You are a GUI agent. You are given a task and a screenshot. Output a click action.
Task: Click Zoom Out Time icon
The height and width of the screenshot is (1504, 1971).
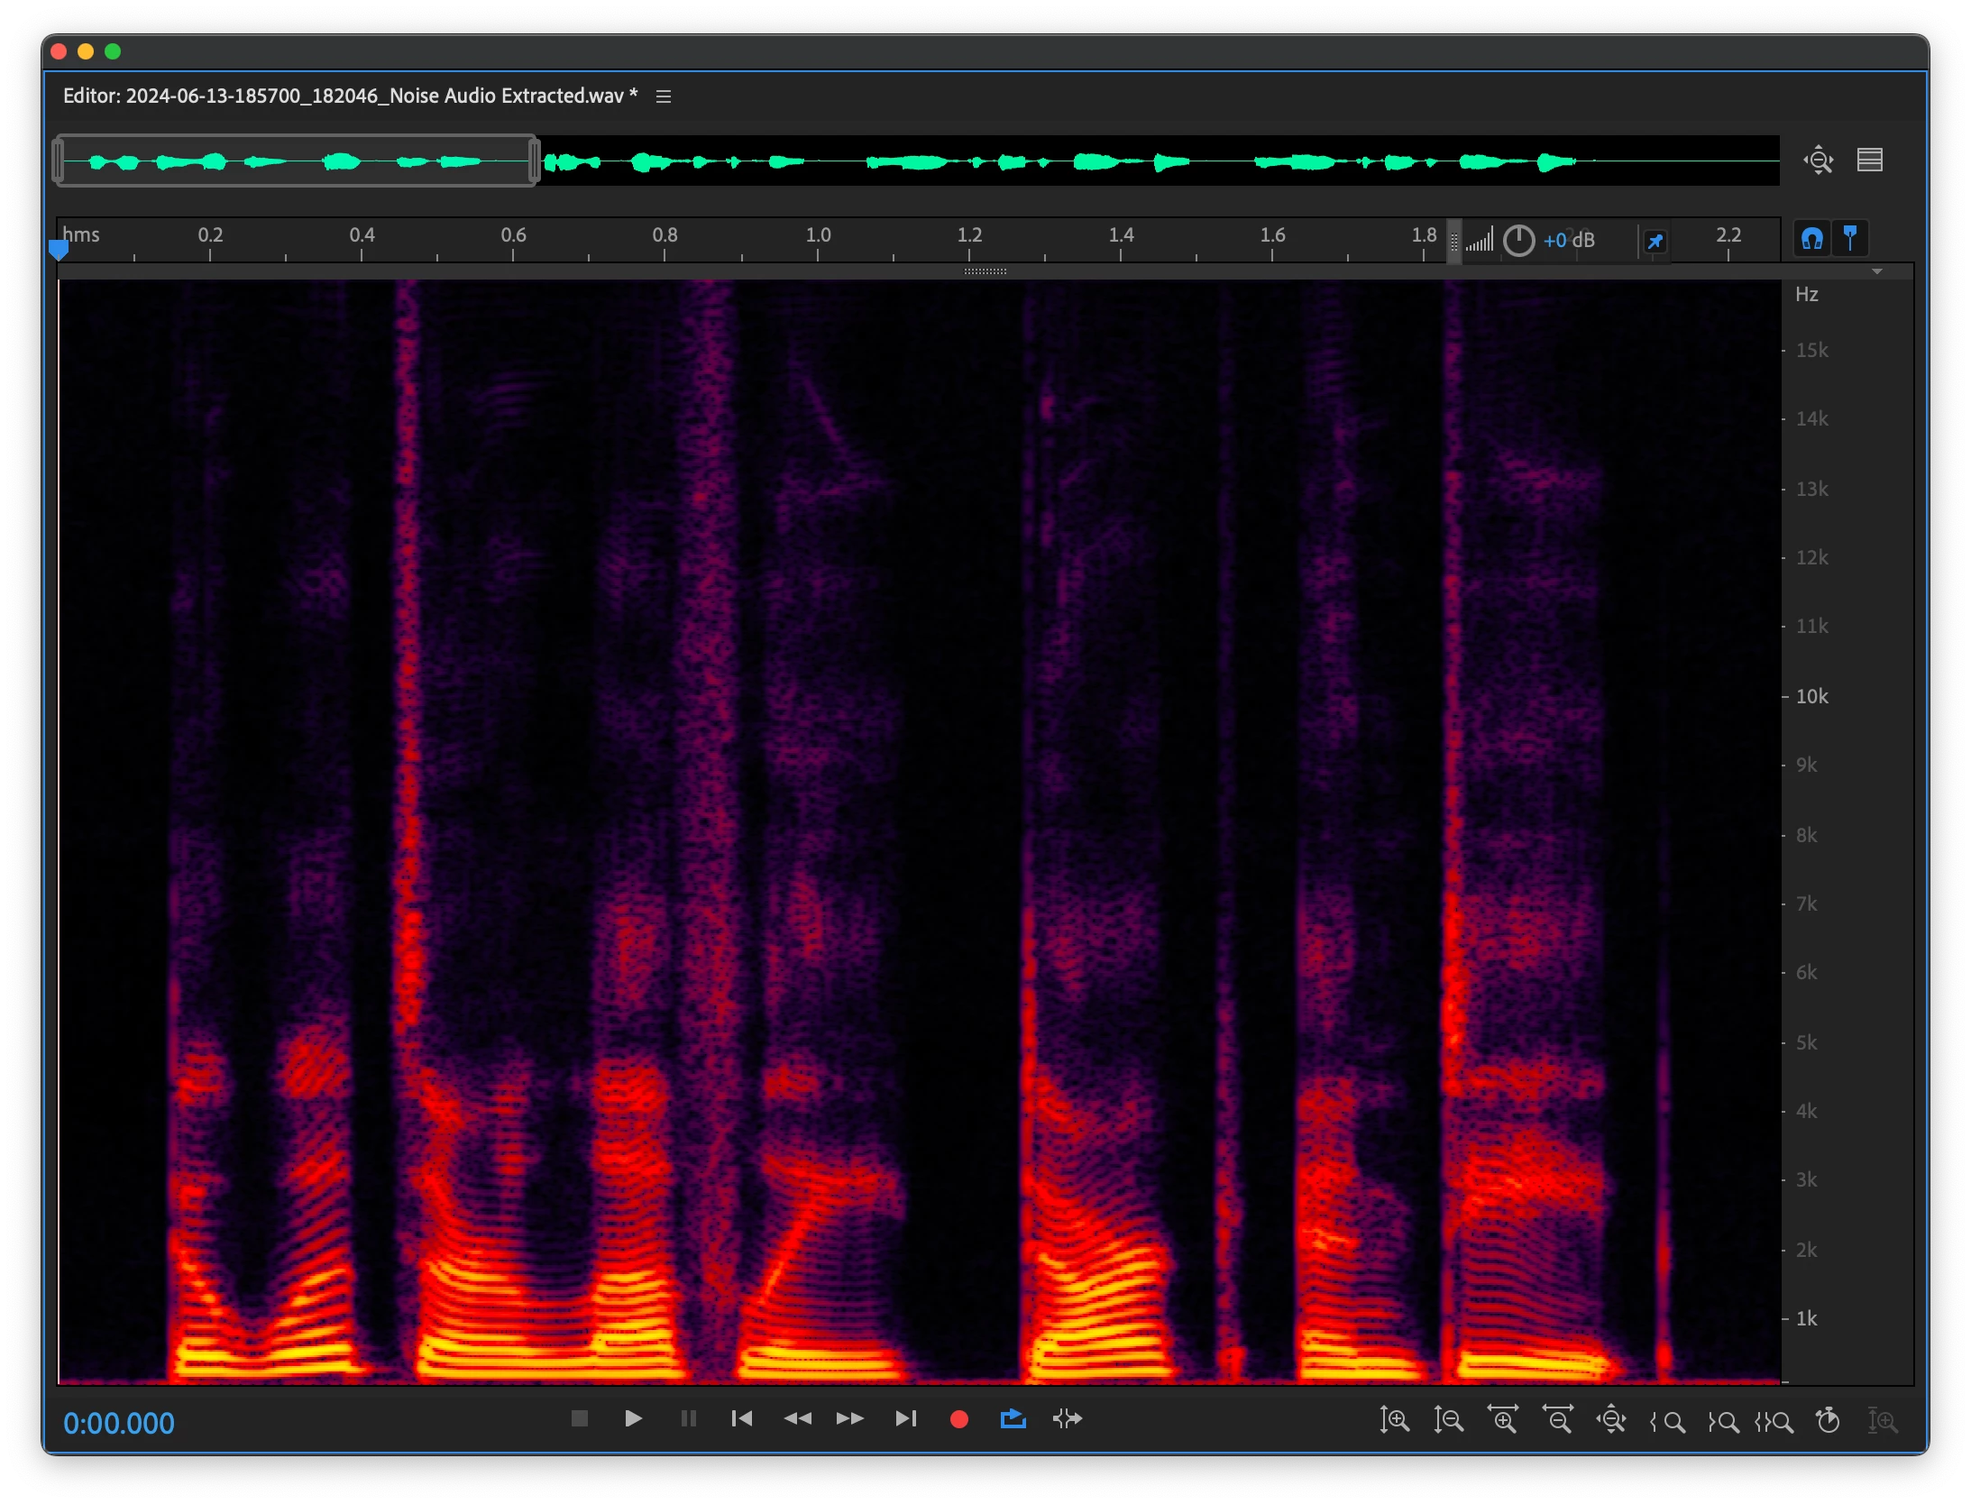coord(1558,1420)
